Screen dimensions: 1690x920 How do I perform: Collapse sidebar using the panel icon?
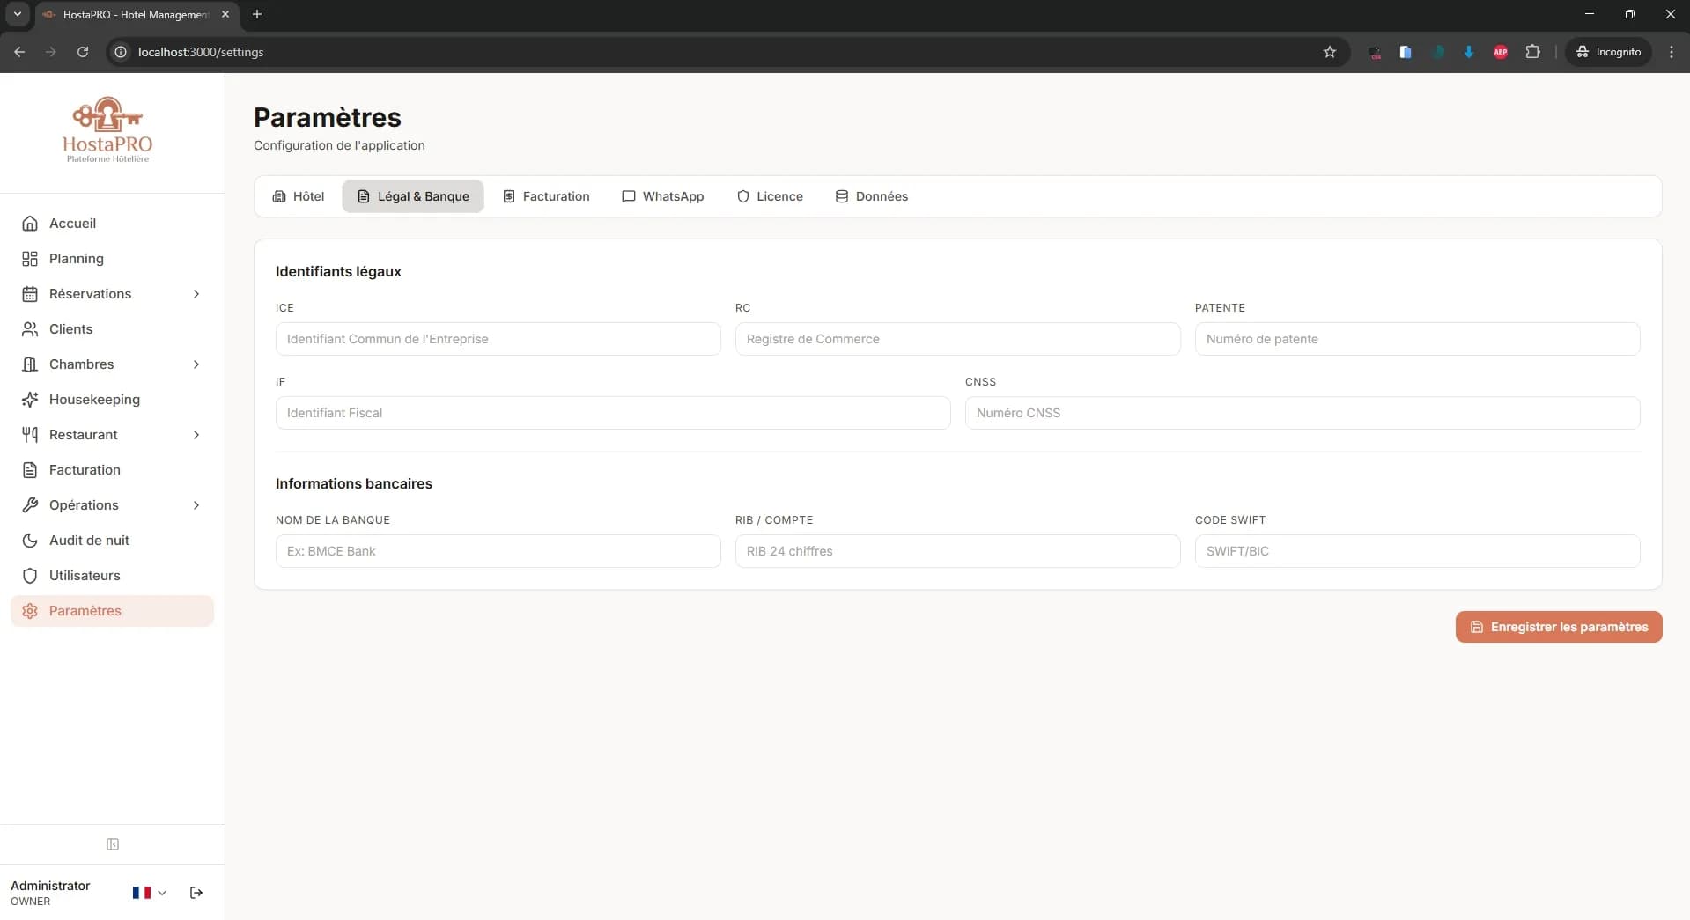click(x=113, y=844)
